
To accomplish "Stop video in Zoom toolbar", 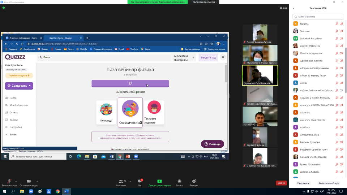I will pyautogui.click(x=29, y=183).
